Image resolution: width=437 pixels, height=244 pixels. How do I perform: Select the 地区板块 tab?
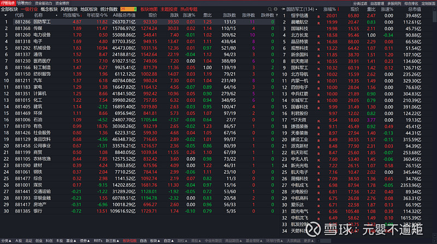89,10
